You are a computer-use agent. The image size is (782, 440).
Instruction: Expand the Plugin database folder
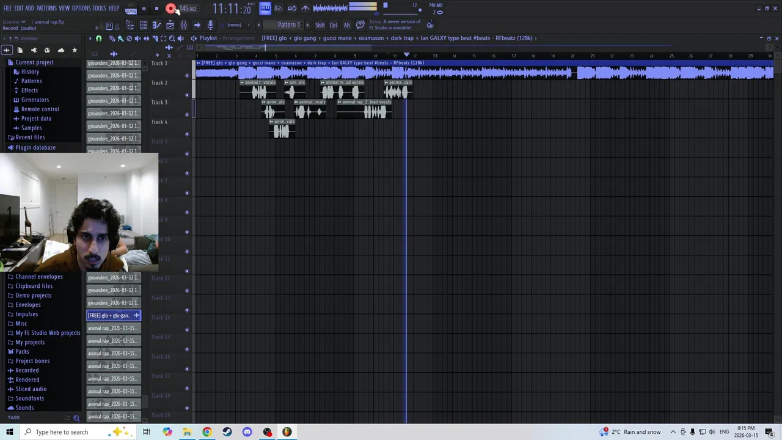[x=35, y=147]
